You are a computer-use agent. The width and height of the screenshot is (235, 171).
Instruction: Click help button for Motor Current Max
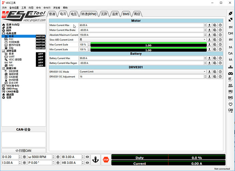click(220, 25)
